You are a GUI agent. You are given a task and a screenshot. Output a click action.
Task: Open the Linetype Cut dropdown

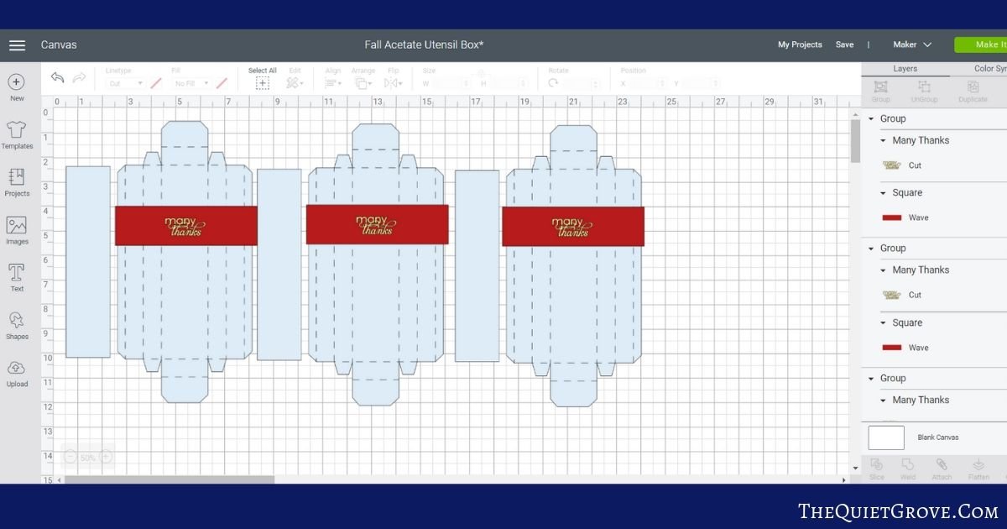tap(126, 84)
